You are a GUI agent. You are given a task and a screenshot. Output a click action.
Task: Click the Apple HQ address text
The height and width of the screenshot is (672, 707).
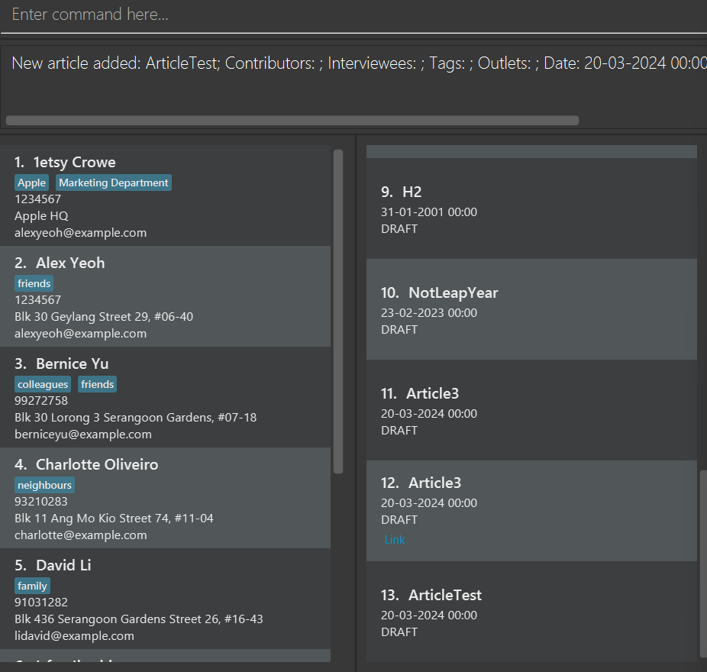click(x=41, y=216)
